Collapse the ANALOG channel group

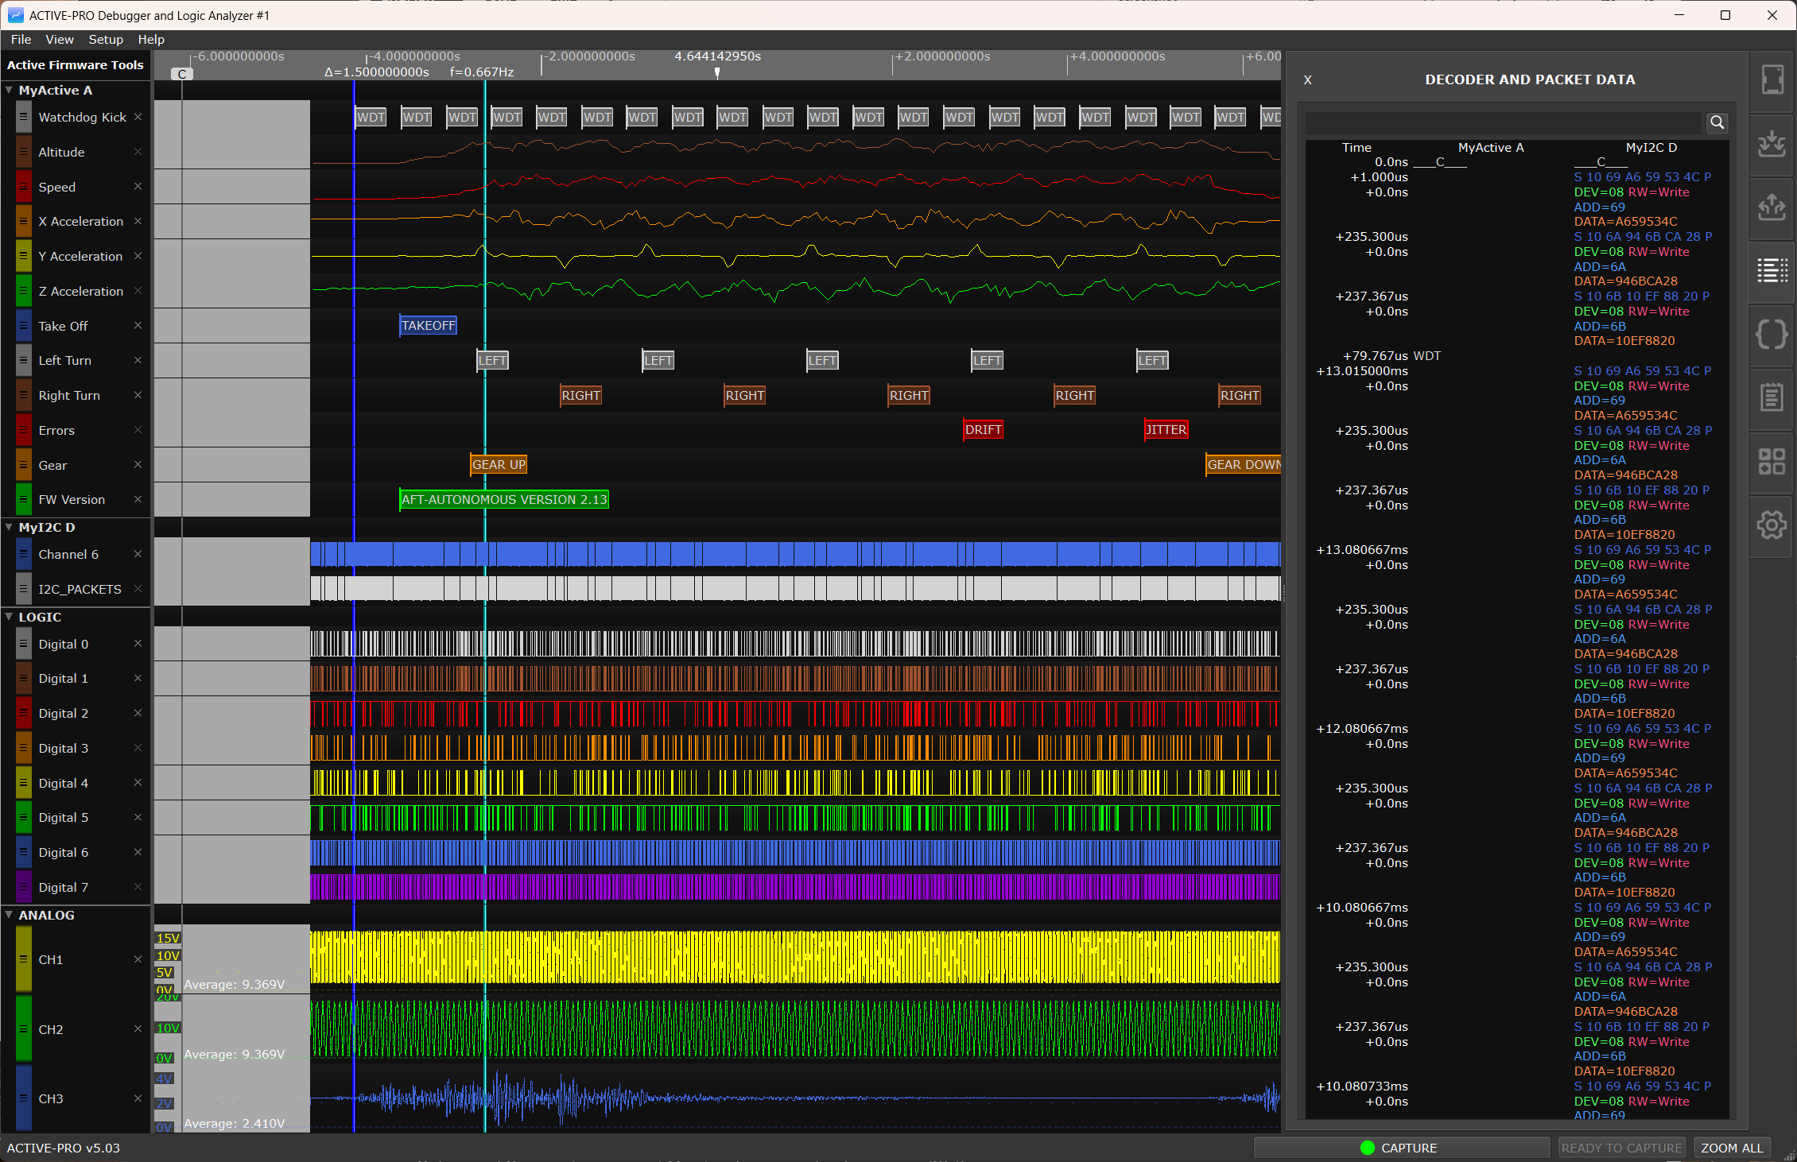[x=9, y=915]
